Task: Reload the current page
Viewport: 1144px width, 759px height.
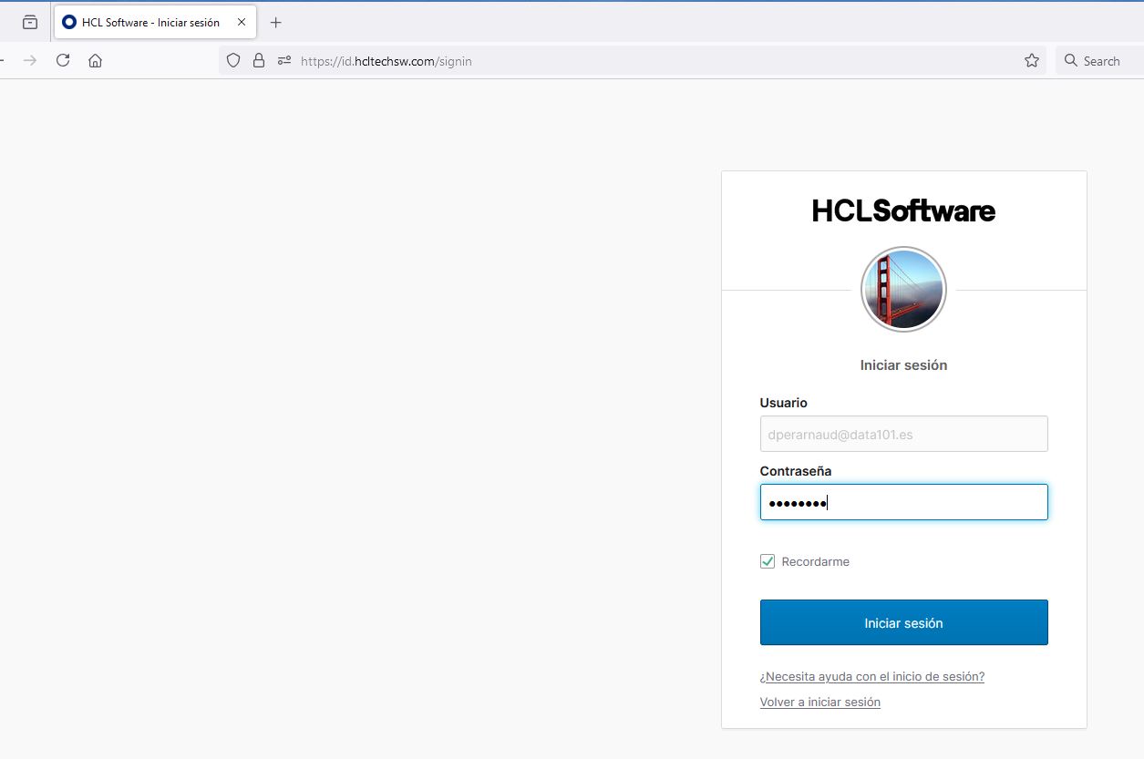Action: (62, 60)
